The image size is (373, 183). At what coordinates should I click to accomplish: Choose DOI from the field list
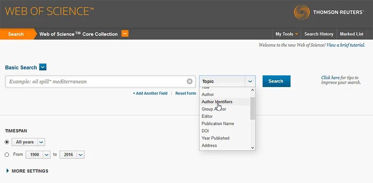[225, 131]
